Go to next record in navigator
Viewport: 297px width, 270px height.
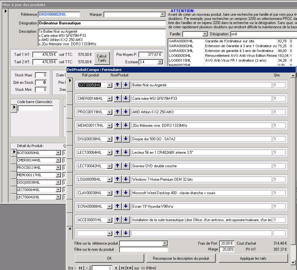(x=116, y=268)
